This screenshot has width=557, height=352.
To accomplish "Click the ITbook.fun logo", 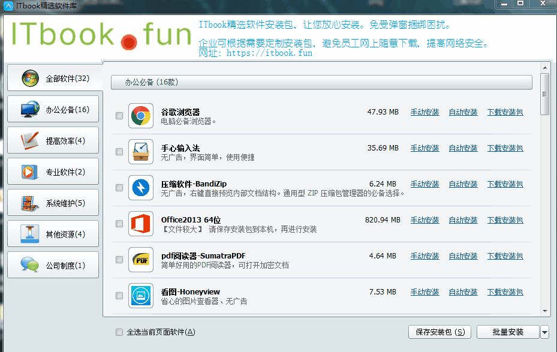I will click(x=101, y=35).
